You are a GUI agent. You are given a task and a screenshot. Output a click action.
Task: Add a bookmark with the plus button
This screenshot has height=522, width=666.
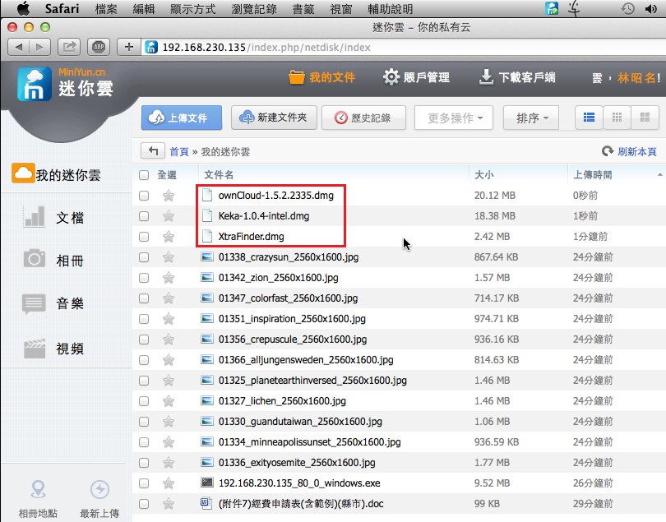(x=129, y=47)
